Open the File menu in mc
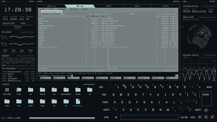This screenshot has width=217, height=122. pos(51,9)
